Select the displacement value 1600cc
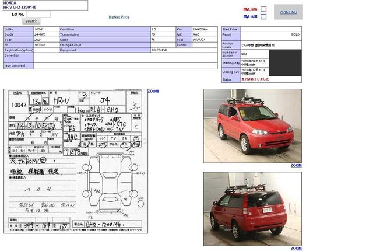 click(x=40, y=45)
